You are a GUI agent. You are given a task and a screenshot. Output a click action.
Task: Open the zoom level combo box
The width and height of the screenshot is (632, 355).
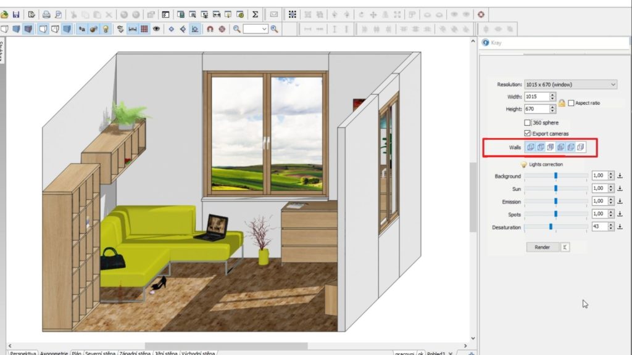click(x=256, y=28)
